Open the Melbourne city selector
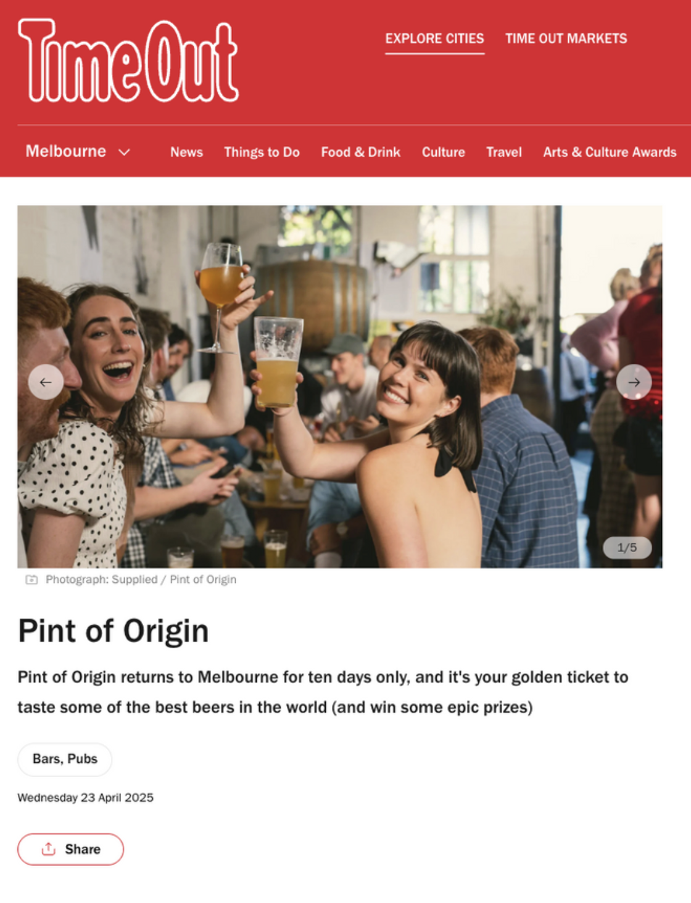 (78, 151)
